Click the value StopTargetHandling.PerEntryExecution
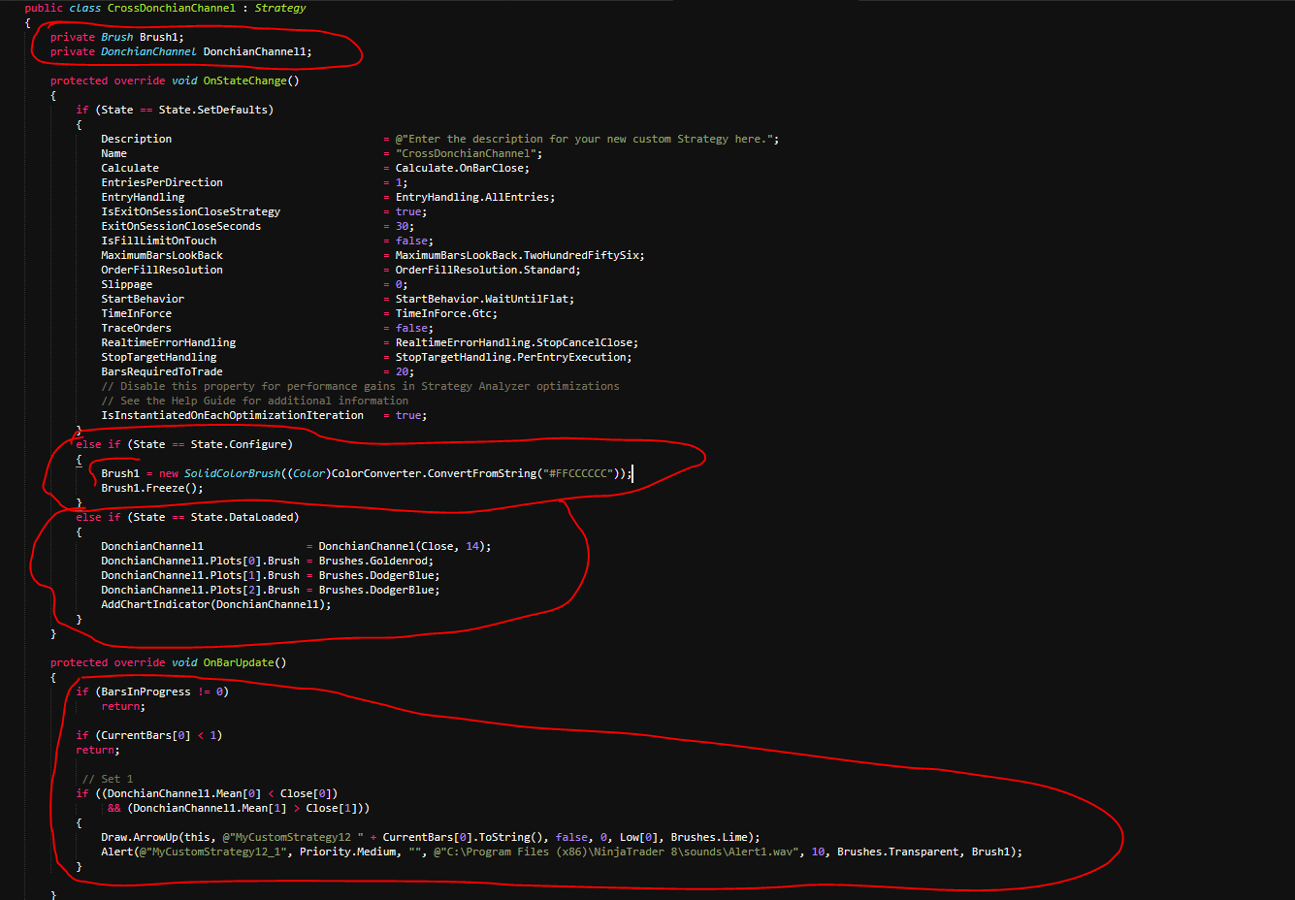1295x900 pixels. pos(511,357)
